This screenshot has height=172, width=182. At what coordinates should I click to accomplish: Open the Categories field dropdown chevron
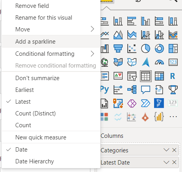click(166, 150)
